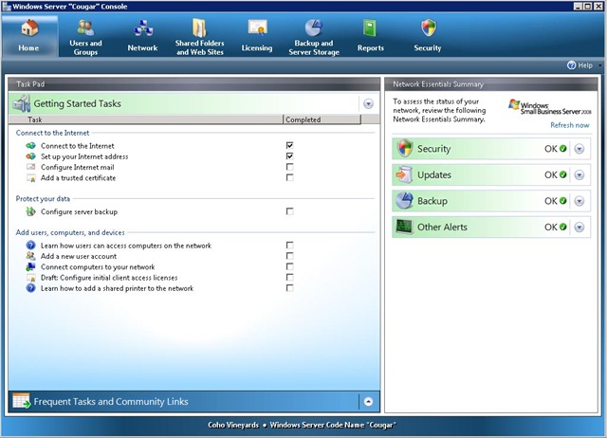Expand the Security status summary row
The height and width of the screenshot is (438, 607).
579,149
